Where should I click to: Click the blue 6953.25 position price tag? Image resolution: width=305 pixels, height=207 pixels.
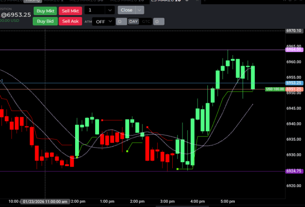pos(294,83)
